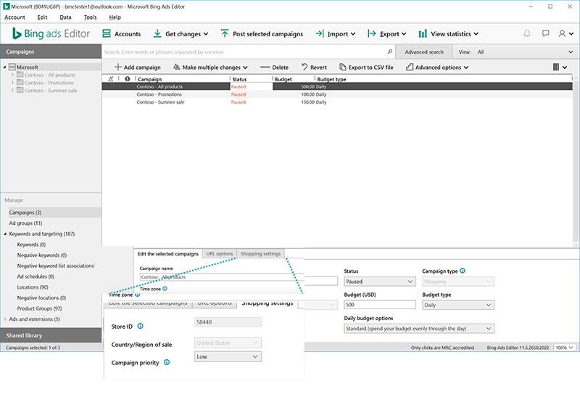The image size is (580, 418).
Task: Open the Campaign priority dropdown
Action: [x=228, y=356]
